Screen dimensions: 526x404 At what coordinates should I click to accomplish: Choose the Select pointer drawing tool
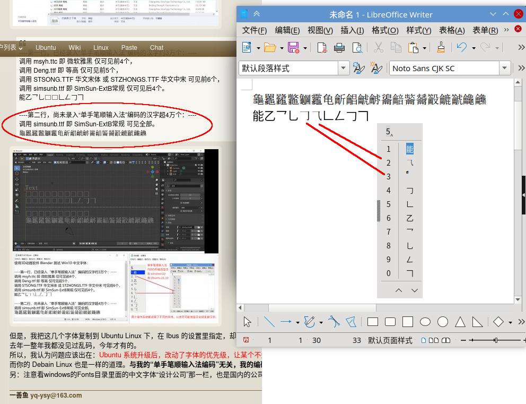247,322
